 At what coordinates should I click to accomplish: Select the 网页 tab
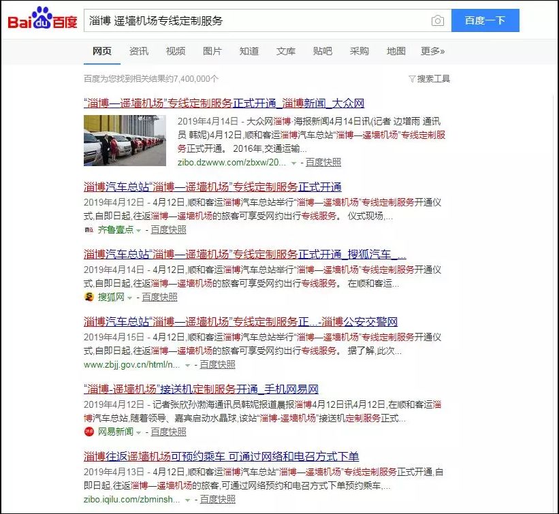(102, 51)
